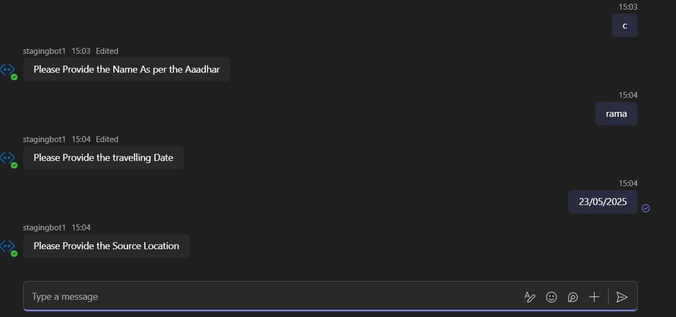This screenshot has width=676, height=317.
Task: Click stagingbot1's avatar on the first message
Action: [x=8, y=69]
